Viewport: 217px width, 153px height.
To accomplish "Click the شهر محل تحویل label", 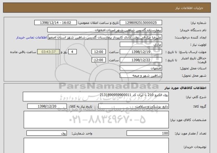I will point(194,76).
